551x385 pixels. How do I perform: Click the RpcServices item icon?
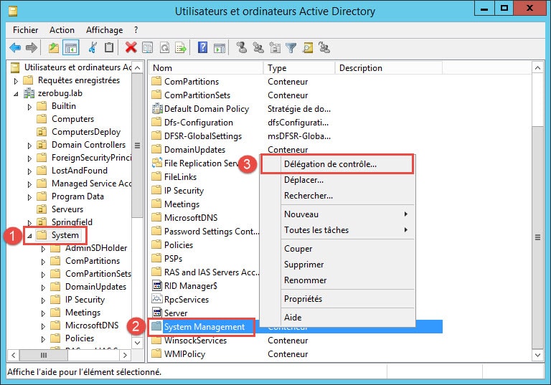156,299
